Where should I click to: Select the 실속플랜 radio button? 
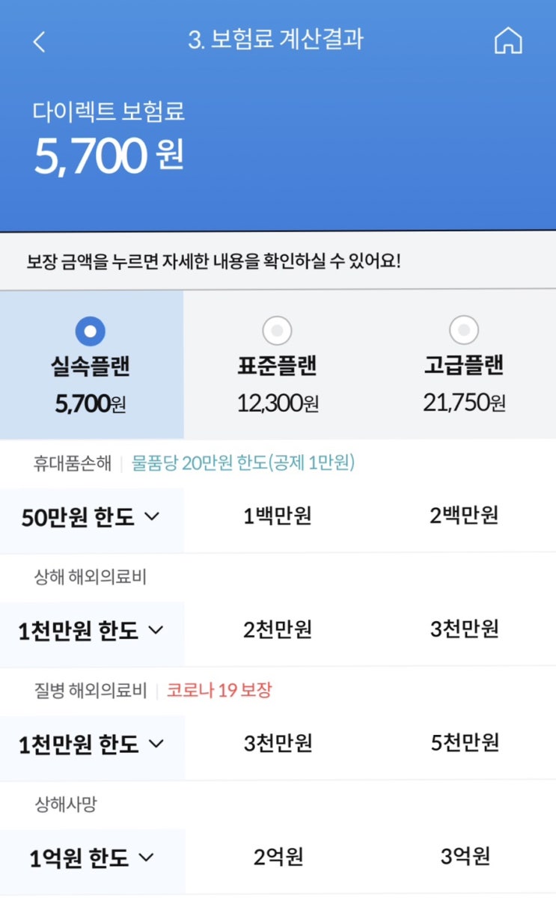[91, 330]
